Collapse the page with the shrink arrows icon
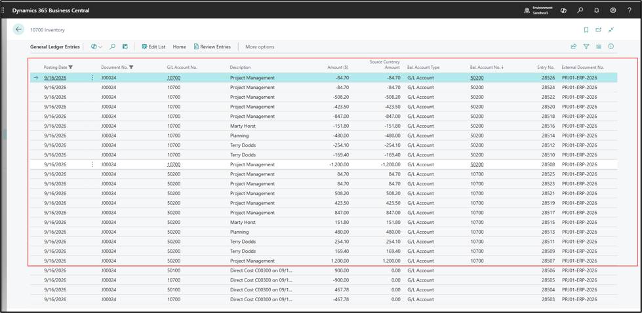 click(x=611, y=30)
